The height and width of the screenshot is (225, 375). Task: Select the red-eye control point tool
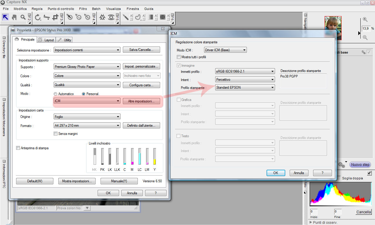pos(111,17)
